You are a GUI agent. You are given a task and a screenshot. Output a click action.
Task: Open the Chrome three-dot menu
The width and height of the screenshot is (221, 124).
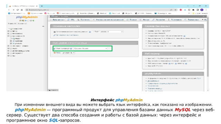(206, 10)
